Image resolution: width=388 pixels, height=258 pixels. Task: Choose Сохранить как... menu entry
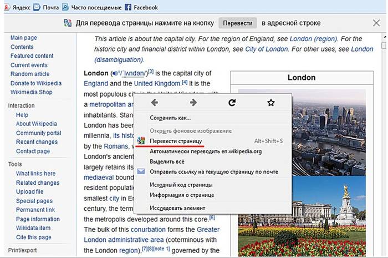pos(170,118)
